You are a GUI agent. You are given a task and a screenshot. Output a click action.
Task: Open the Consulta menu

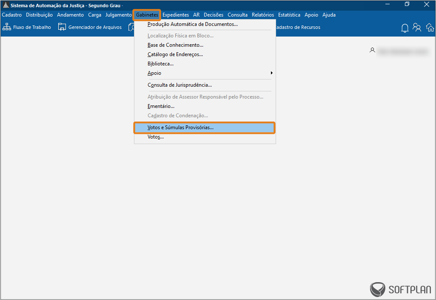pyautogui.click(x=237, y=15)
